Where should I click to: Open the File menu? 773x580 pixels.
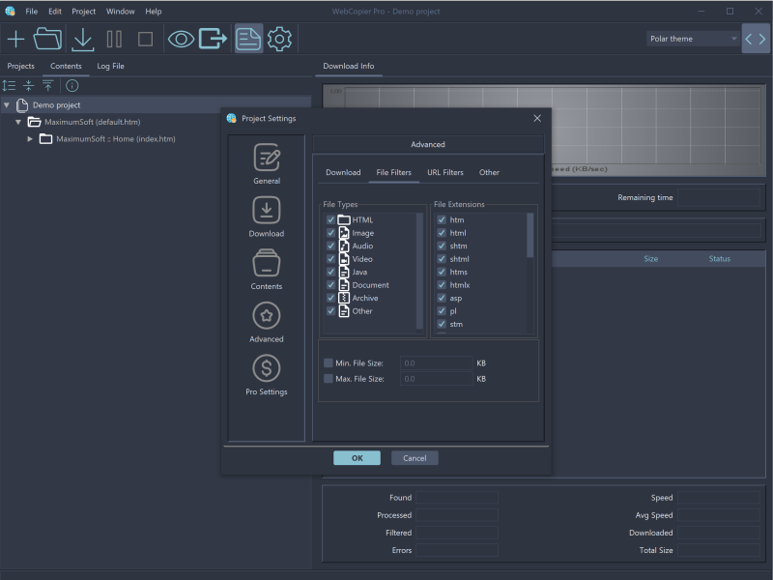[32, 12]
